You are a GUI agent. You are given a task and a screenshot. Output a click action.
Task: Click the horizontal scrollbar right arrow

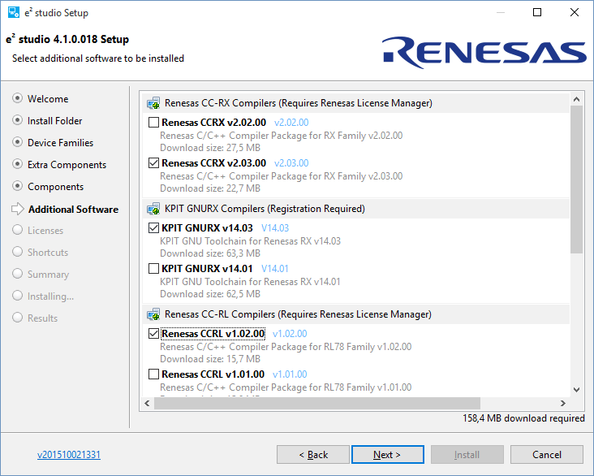tap(562, 404)
